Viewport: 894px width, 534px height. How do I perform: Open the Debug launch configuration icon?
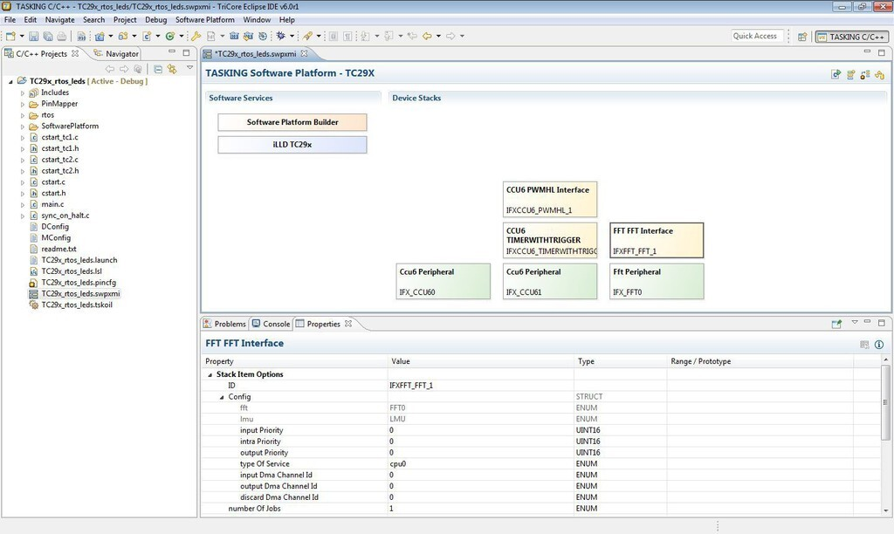point(280,36)
